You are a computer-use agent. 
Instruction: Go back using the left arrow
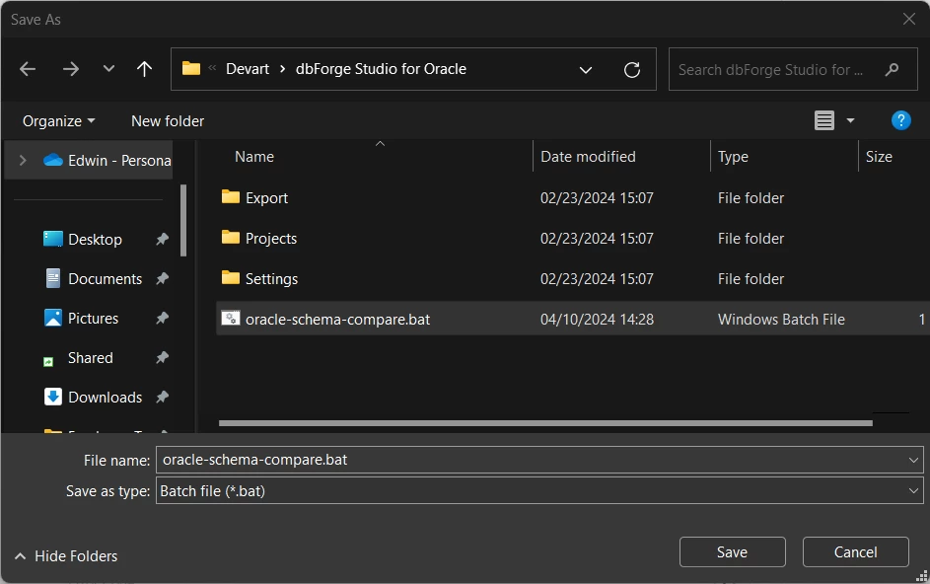click(x=28, y=69)
